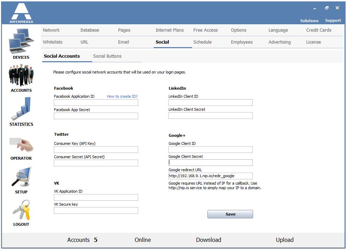Select the Social Accounts sub-tab
The width and height of the screenshot is (347, 250).
point(62,56)
